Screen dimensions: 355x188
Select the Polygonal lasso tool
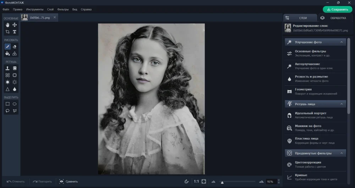click(15, 111)
